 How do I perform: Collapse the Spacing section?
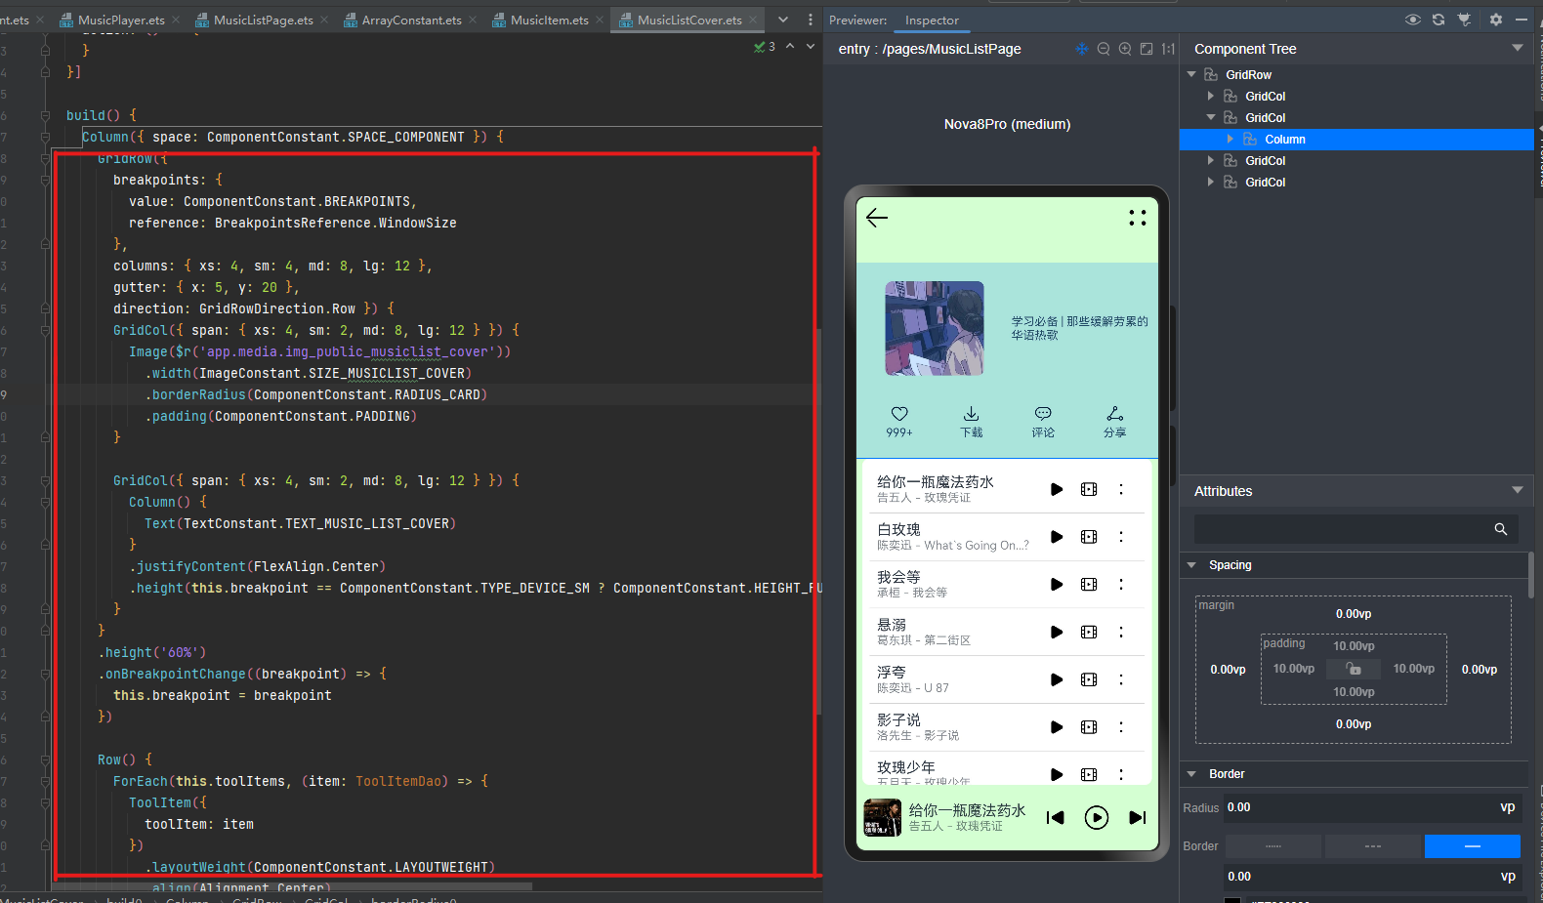click(x=1191, y=565)
